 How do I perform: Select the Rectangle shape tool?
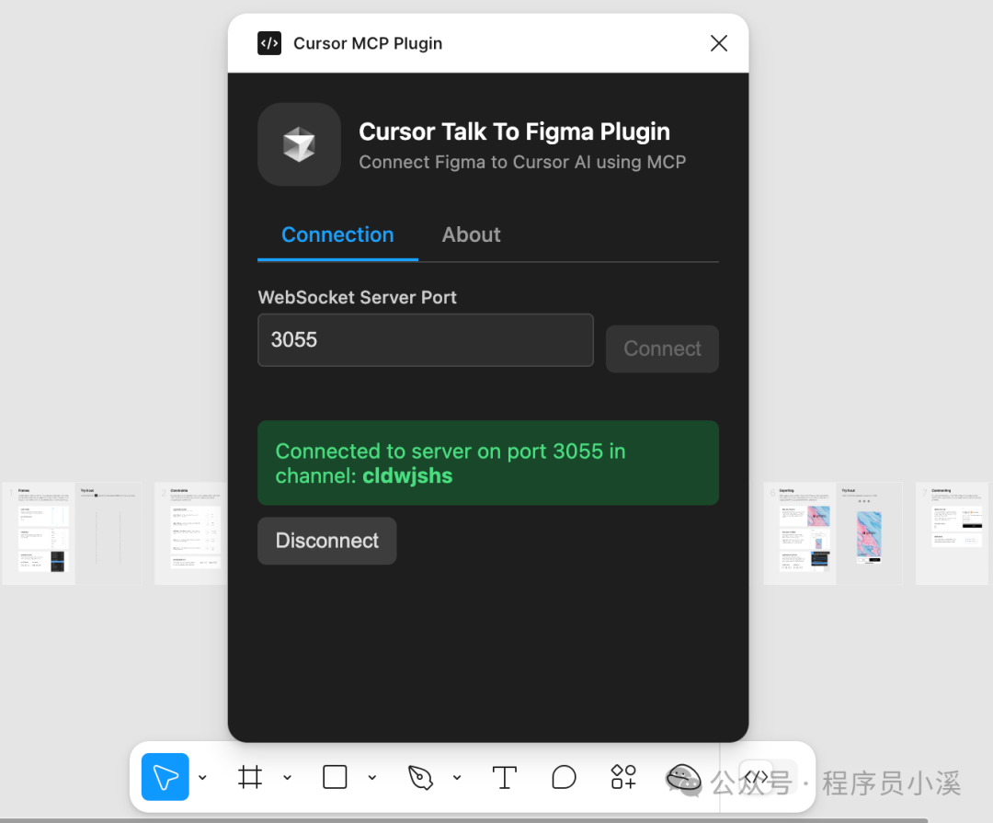click(334, 777)
